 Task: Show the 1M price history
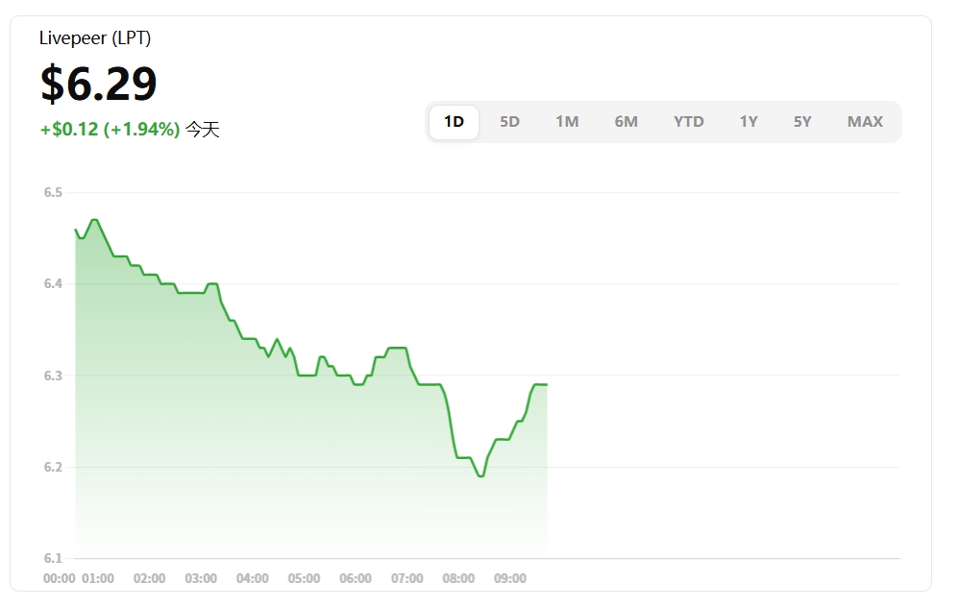tap(567, 122)
